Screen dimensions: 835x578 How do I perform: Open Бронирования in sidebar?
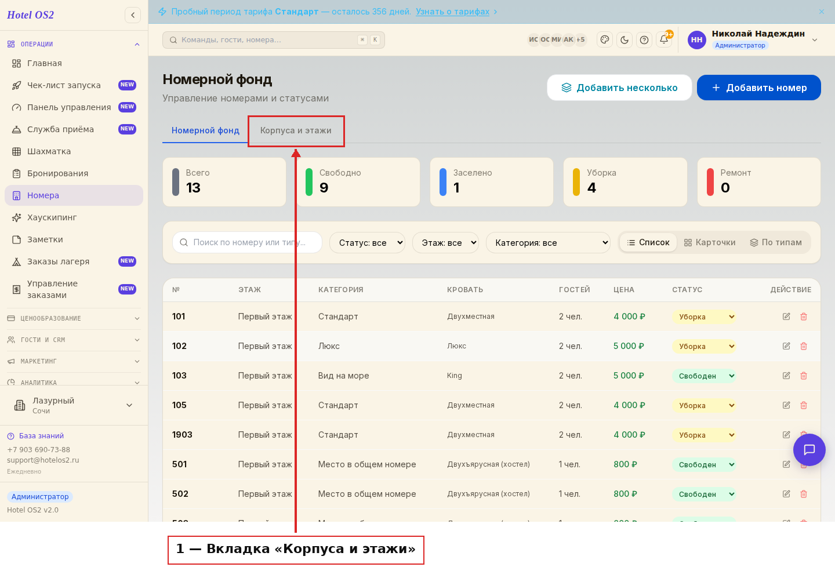[x=74, y=173]
